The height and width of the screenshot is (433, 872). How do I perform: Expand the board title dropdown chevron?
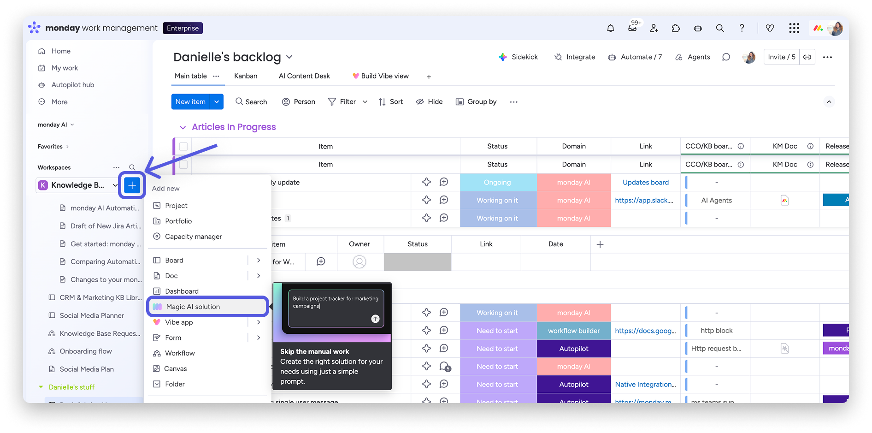(289, 57)
